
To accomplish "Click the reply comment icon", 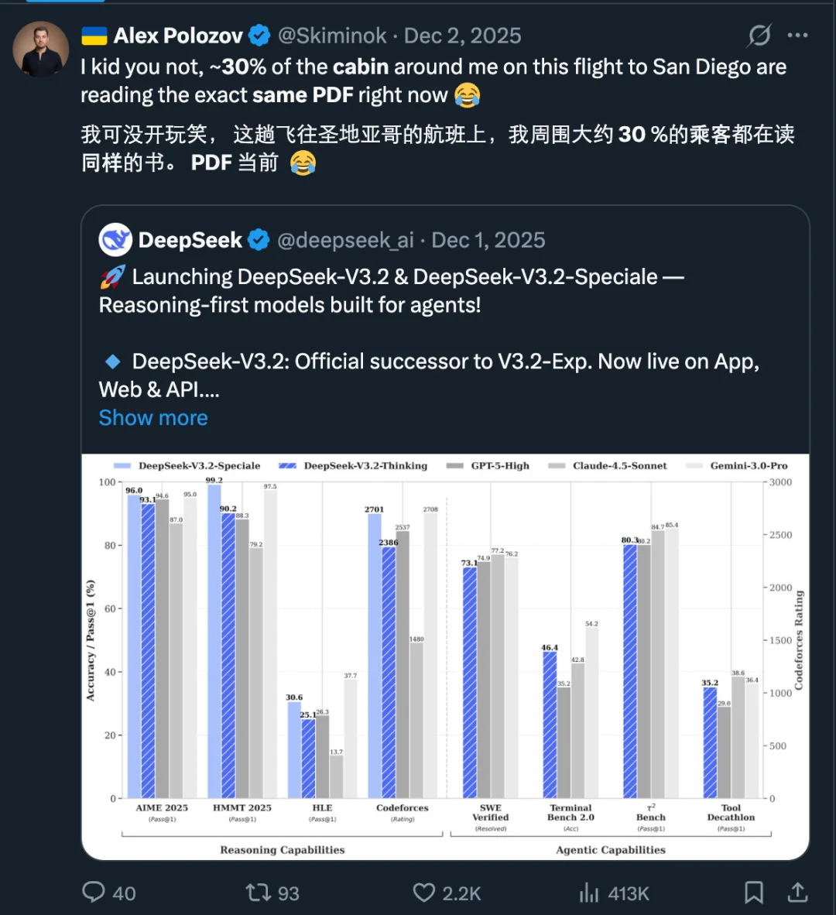I will tap(94, 892).
